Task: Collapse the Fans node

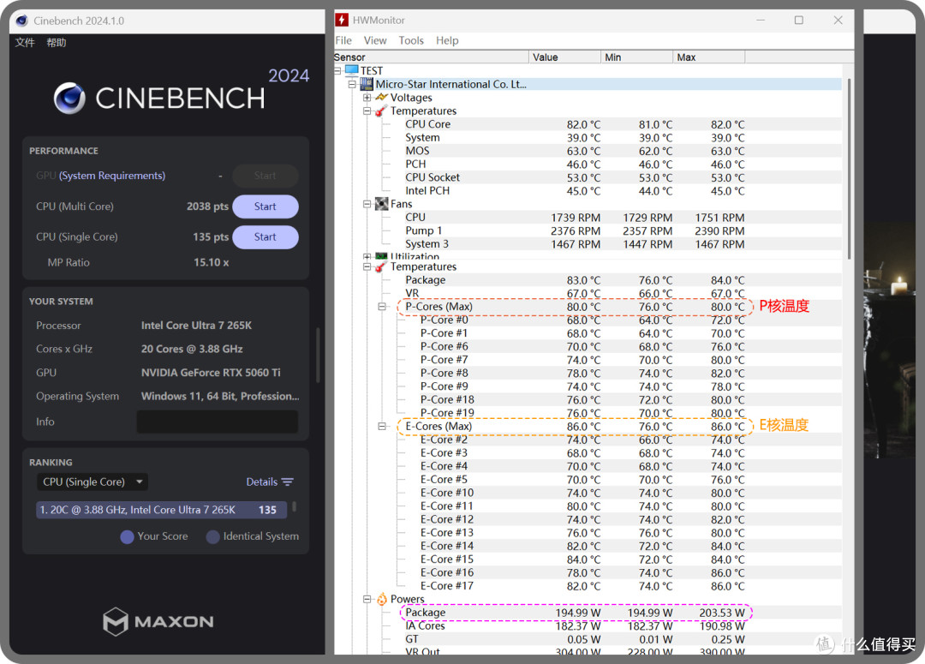Action: [367, 204]
